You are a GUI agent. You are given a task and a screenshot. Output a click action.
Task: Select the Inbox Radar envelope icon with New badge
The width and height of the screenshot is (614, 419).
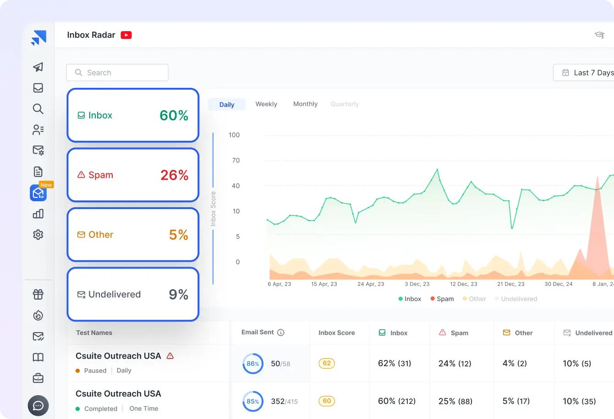pos(38,193)
